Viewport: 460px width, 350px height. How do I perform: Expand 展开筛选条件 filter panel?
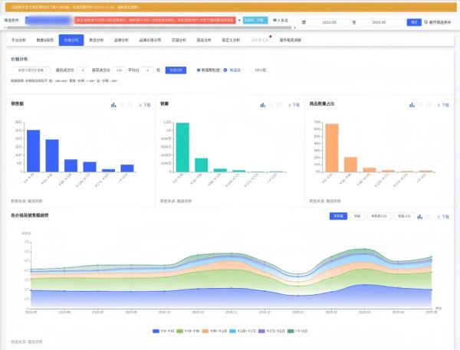coord(439,23)
